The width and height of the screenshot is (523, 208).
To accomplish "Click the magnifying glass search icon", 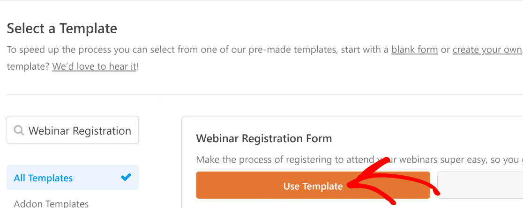I will click(19, 130).
